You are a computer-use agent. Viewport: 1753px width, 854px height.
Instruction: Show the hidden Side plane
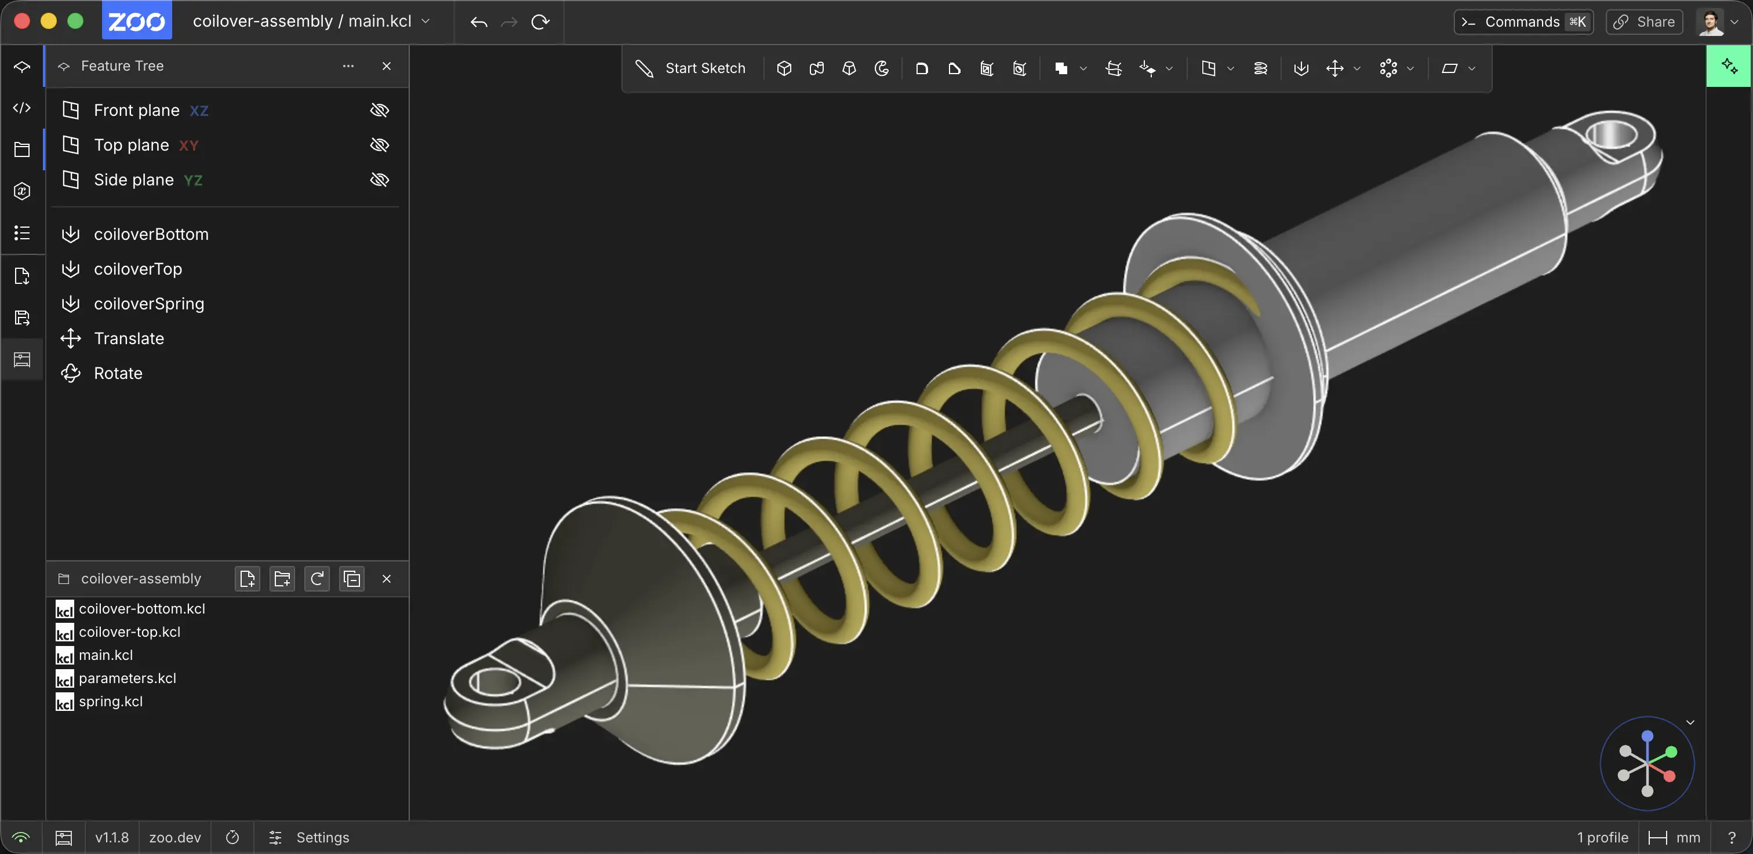coord(379,180)
